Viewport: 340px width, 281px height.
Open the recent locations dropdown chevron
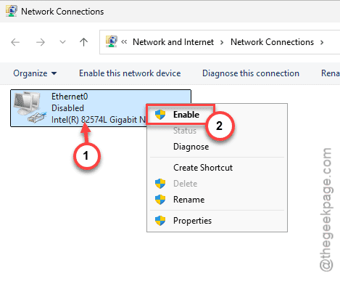pos(62,42)
